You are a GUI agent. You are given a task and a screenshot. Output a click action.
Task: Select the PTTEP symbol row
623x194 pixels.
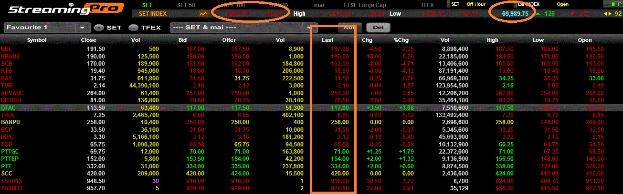tap(311, 158)
